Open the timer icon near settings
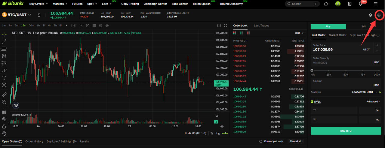This screenshot has height=148, width=385. [x=371, y=15]
